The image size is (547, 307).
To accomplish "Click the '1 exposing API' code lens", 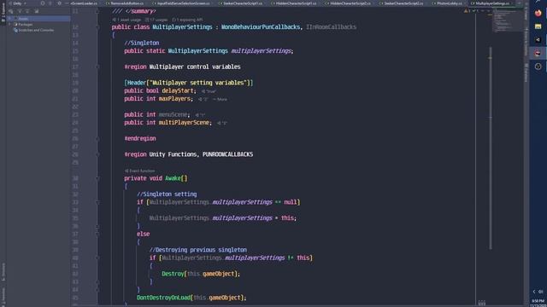I will point(187,20).
